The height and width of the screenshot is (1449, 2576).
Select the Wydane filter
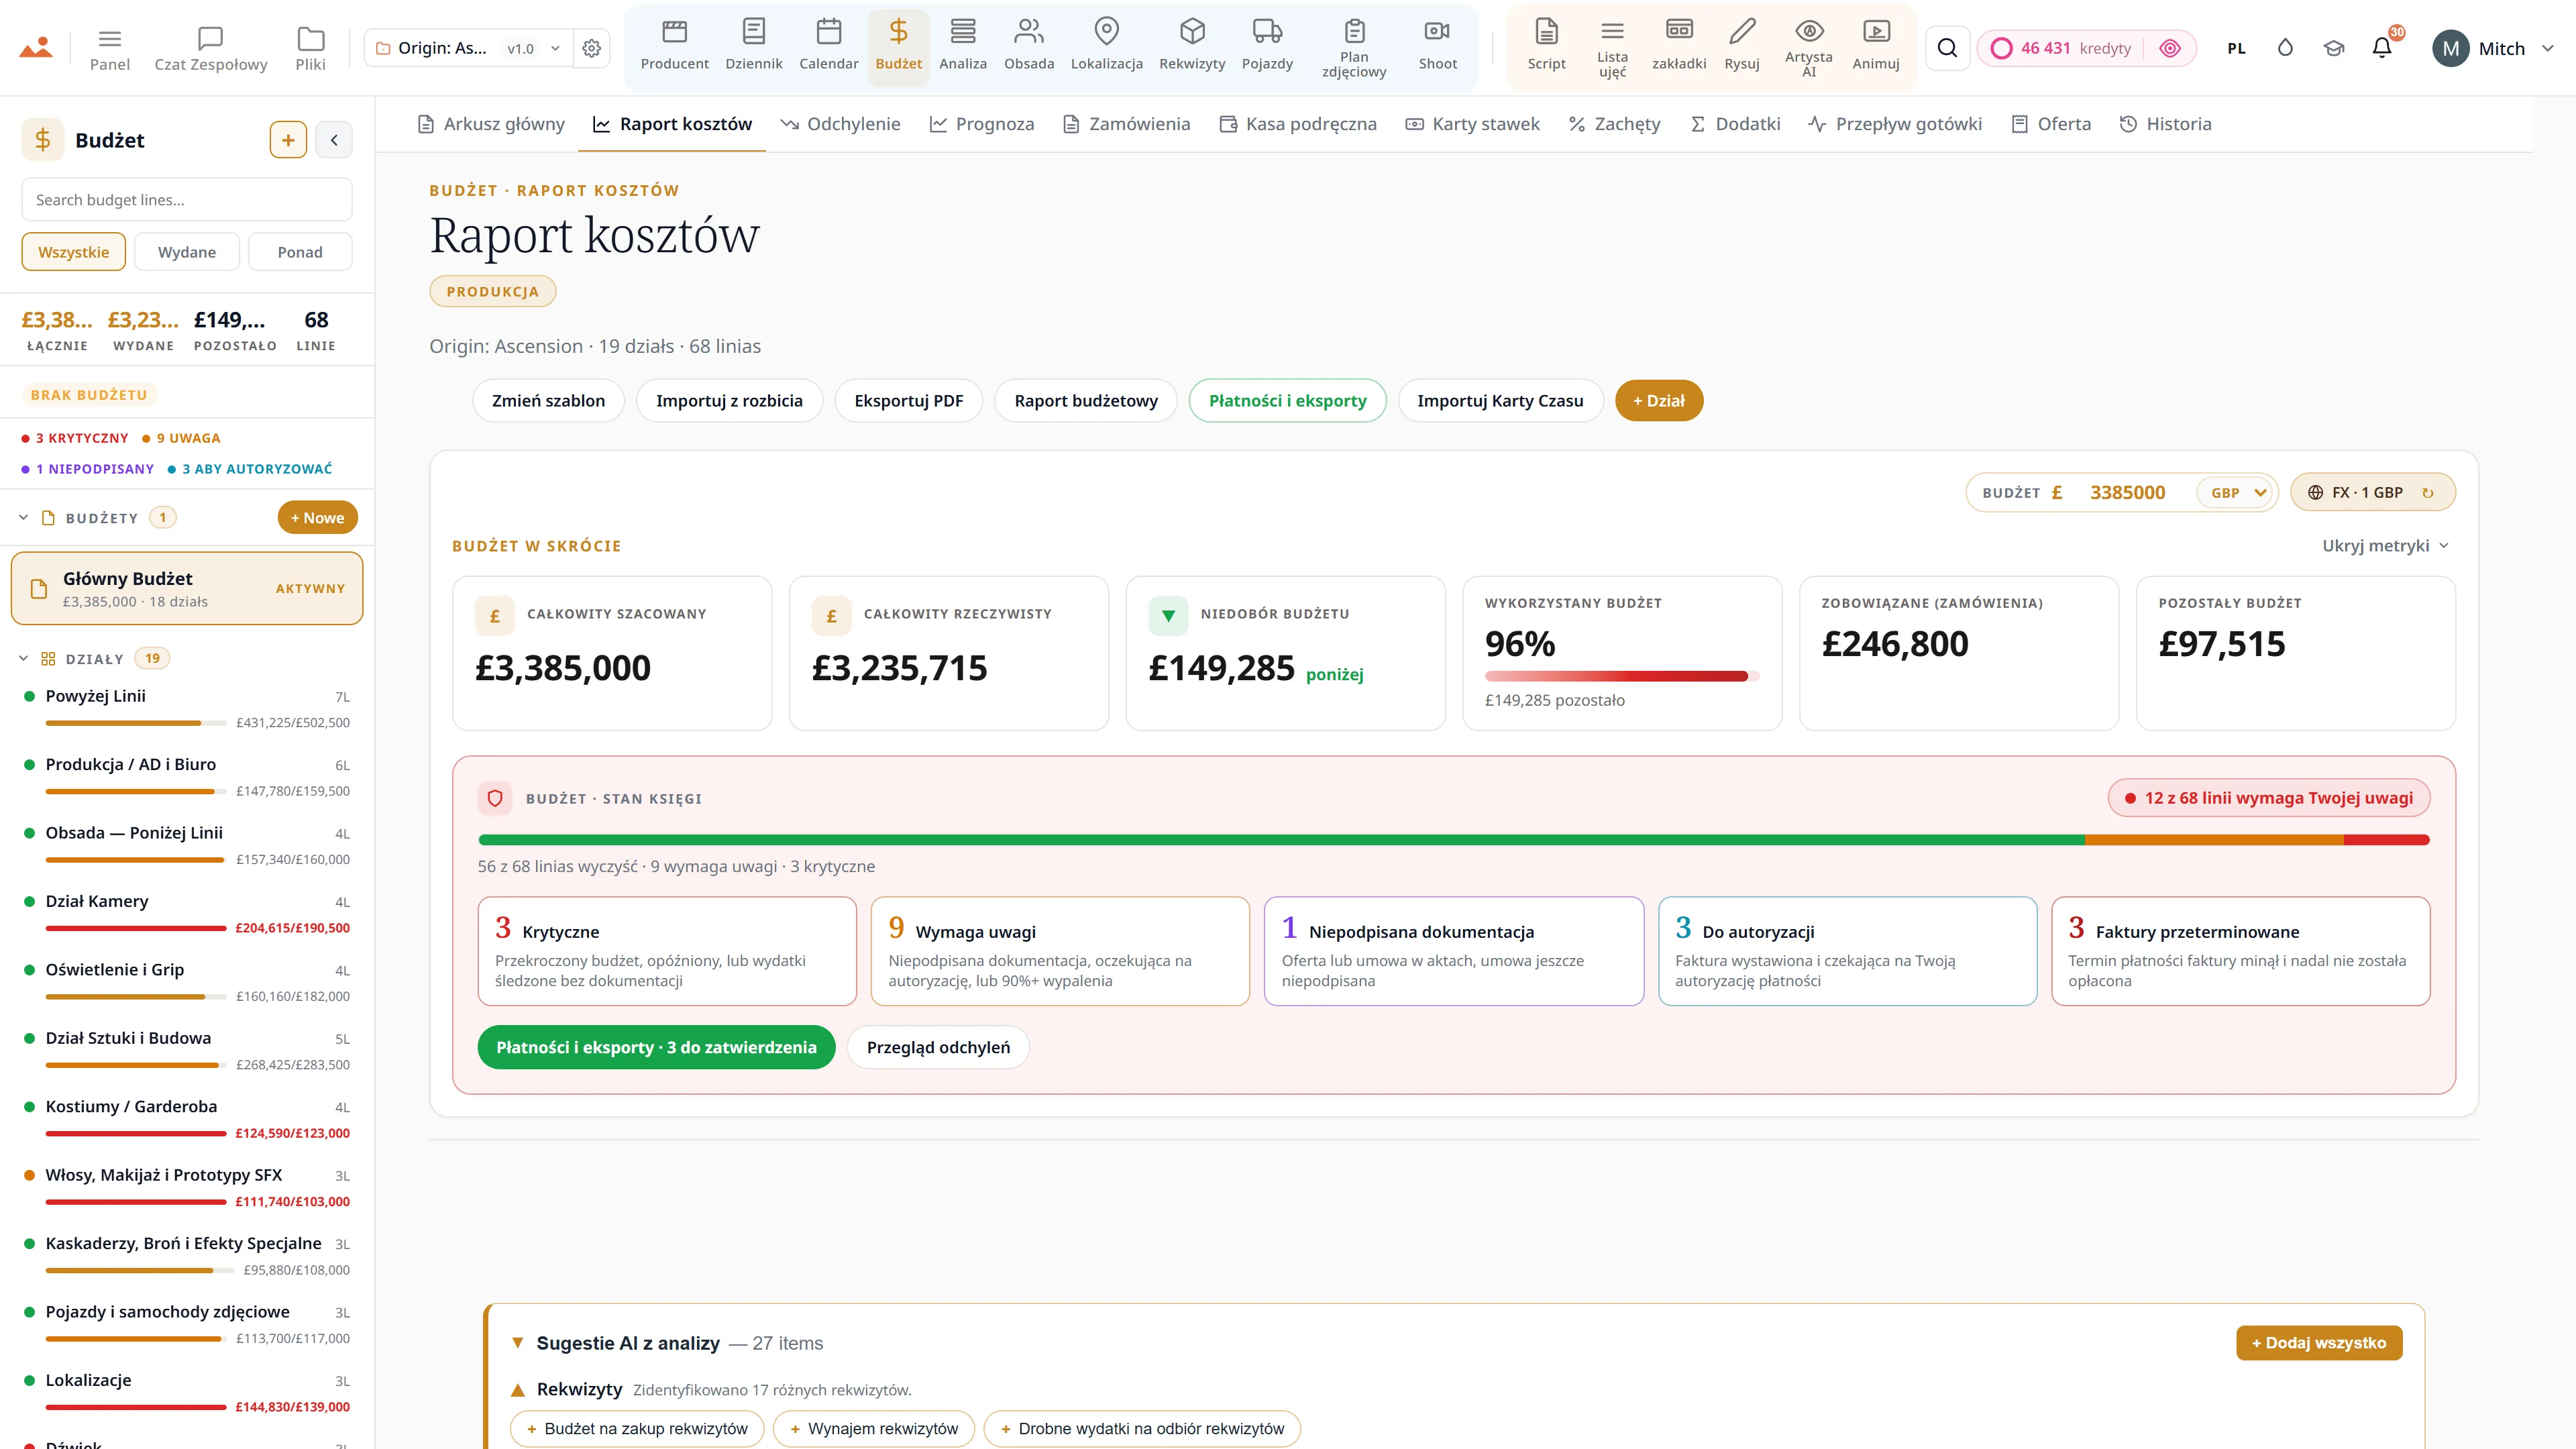point(187,252)
